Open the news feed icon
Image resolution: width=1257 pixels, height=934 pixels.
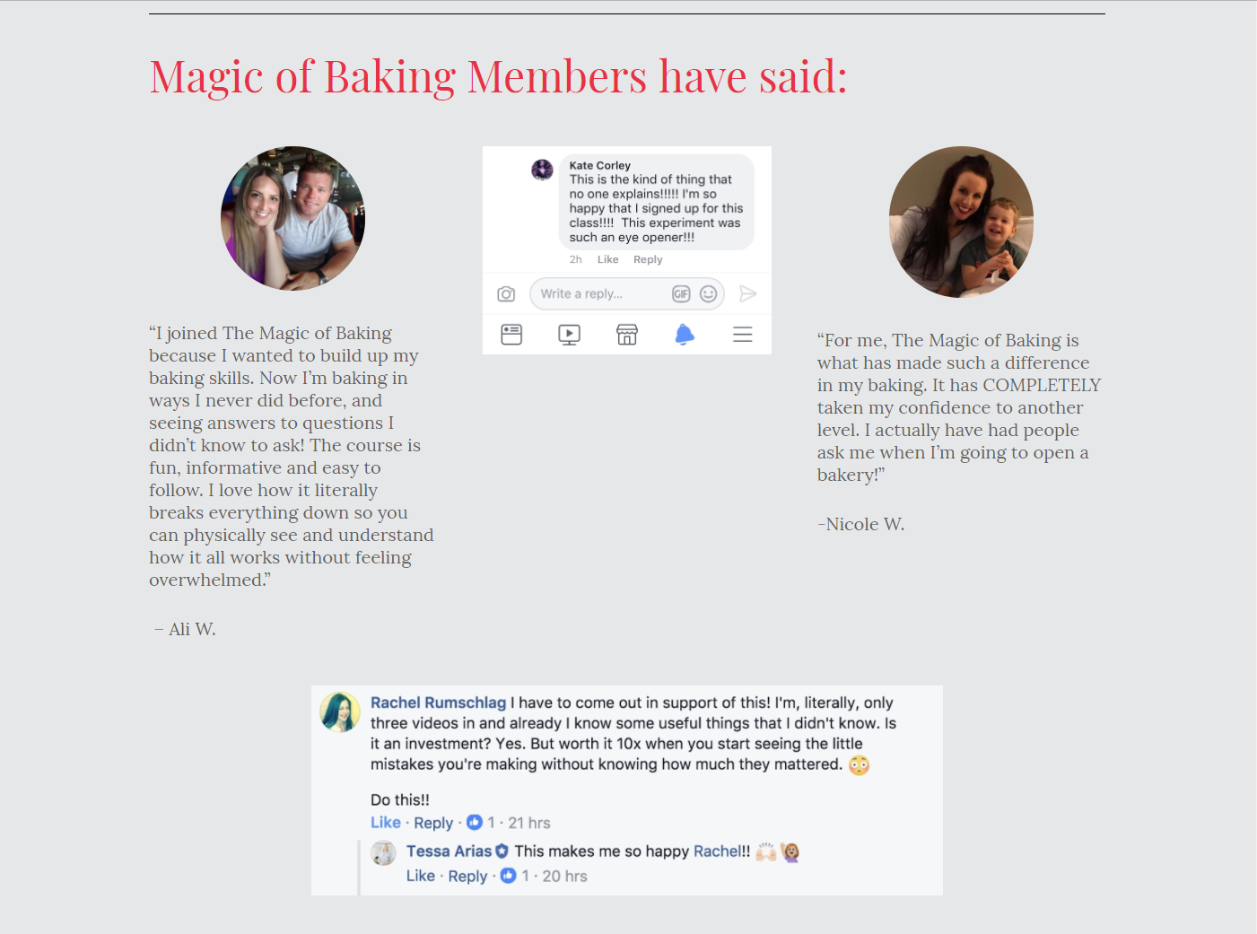pos(511,335)
